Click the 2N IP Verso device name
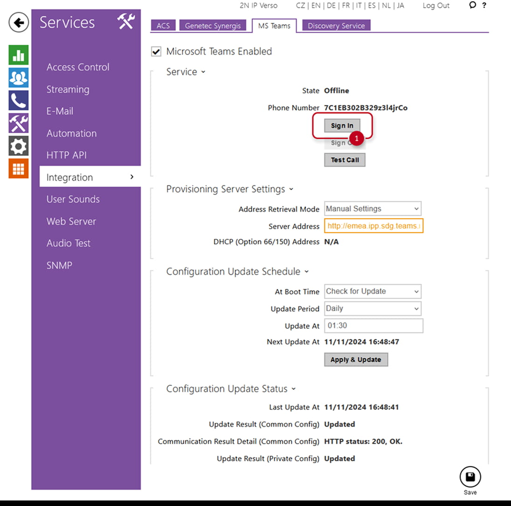 [259, 6]
